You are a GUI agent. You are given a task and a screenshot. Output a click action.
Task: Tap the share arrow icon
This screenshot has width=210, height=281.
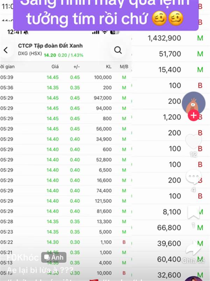tap(193, 249)
